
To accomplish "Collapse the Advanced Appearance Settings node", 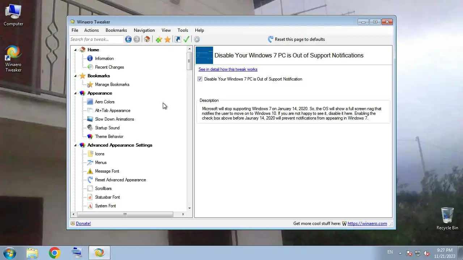I will pos(76,145).
